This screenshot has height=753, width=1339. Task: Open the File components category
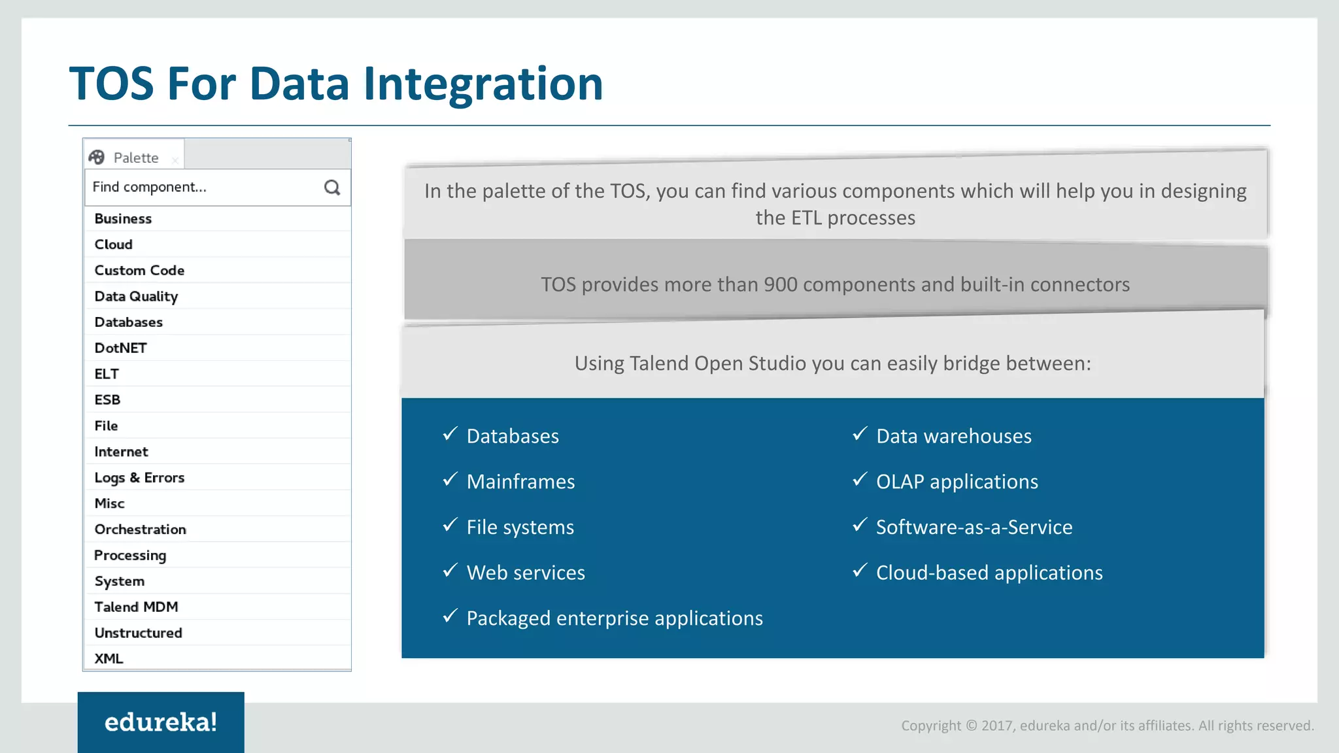tap(106, 426)
